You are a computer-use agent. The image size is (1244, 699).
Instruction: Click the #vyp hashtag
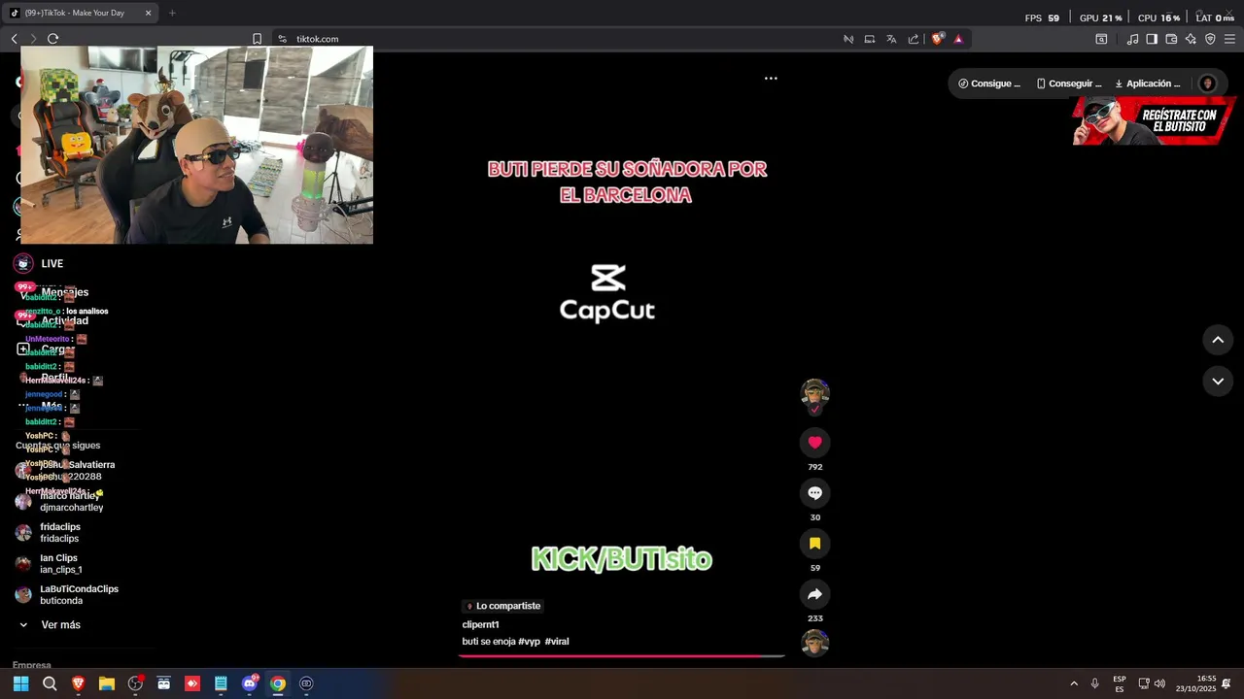click(x=529, y=642)
